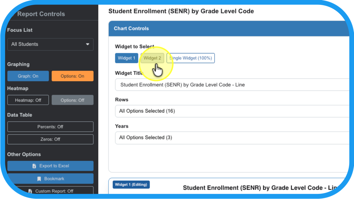This screenshot has width=354, height=199.
Task: Click the Excel file icon on Export button
Action: pos(34,166)
